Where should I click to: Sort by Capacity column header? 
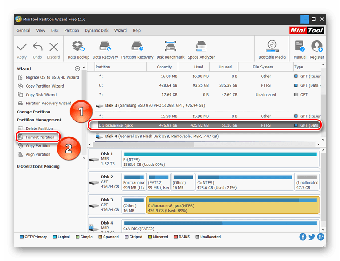pos(162,67)
